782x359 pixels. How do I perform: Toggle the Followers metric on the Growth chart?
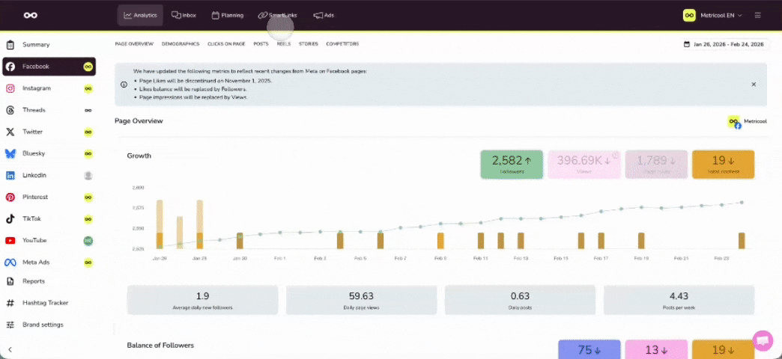click(x=512, y=165)
